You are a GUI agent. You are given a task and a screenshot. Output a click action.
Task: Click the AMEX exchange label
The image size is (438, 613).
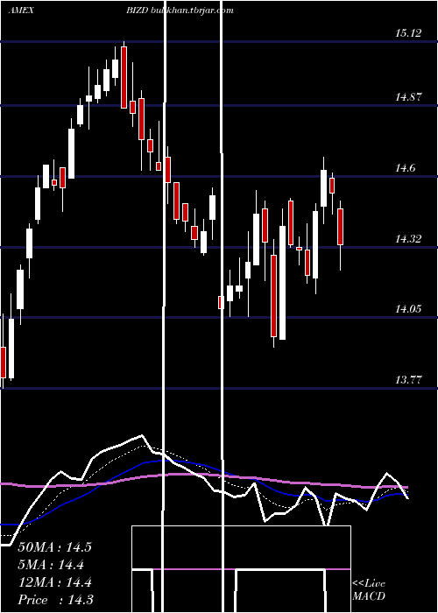click(21, 11)
